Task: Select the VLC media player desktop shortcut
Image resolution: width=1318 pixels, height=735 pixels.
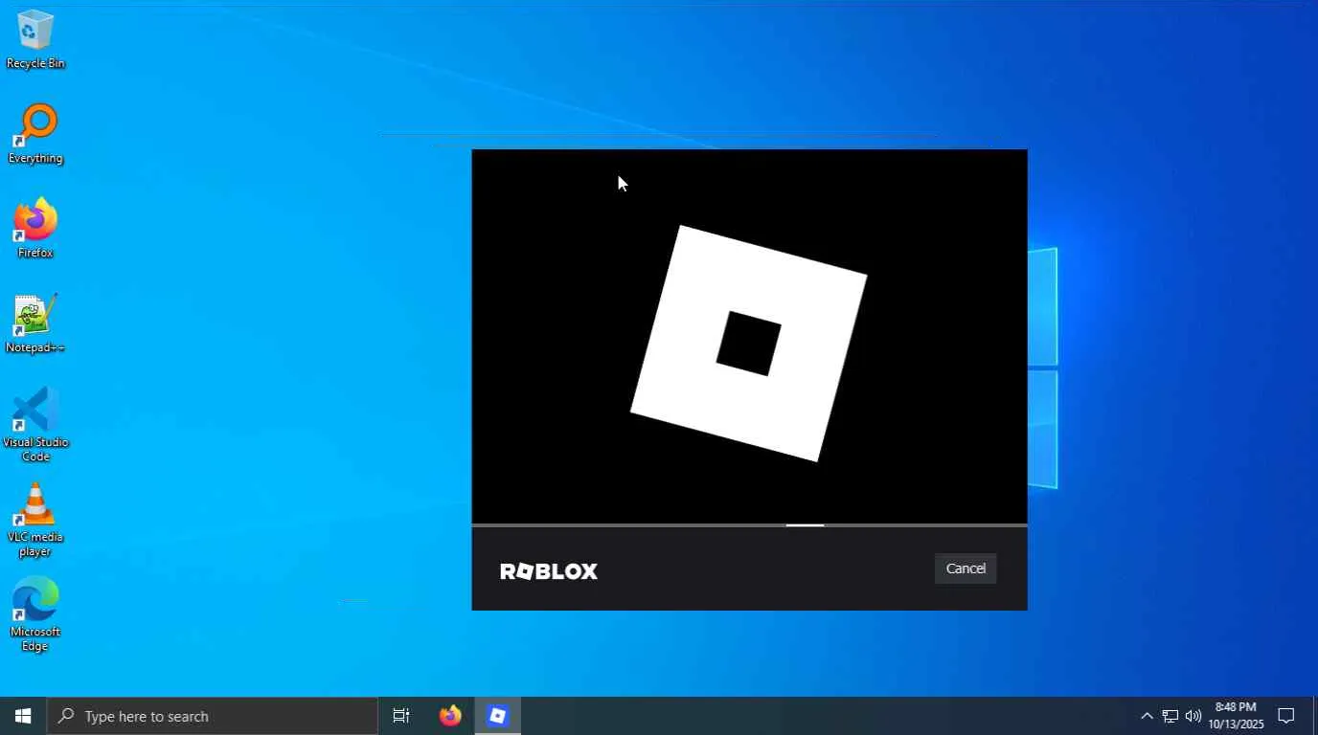Action: (x=35, y=520)
